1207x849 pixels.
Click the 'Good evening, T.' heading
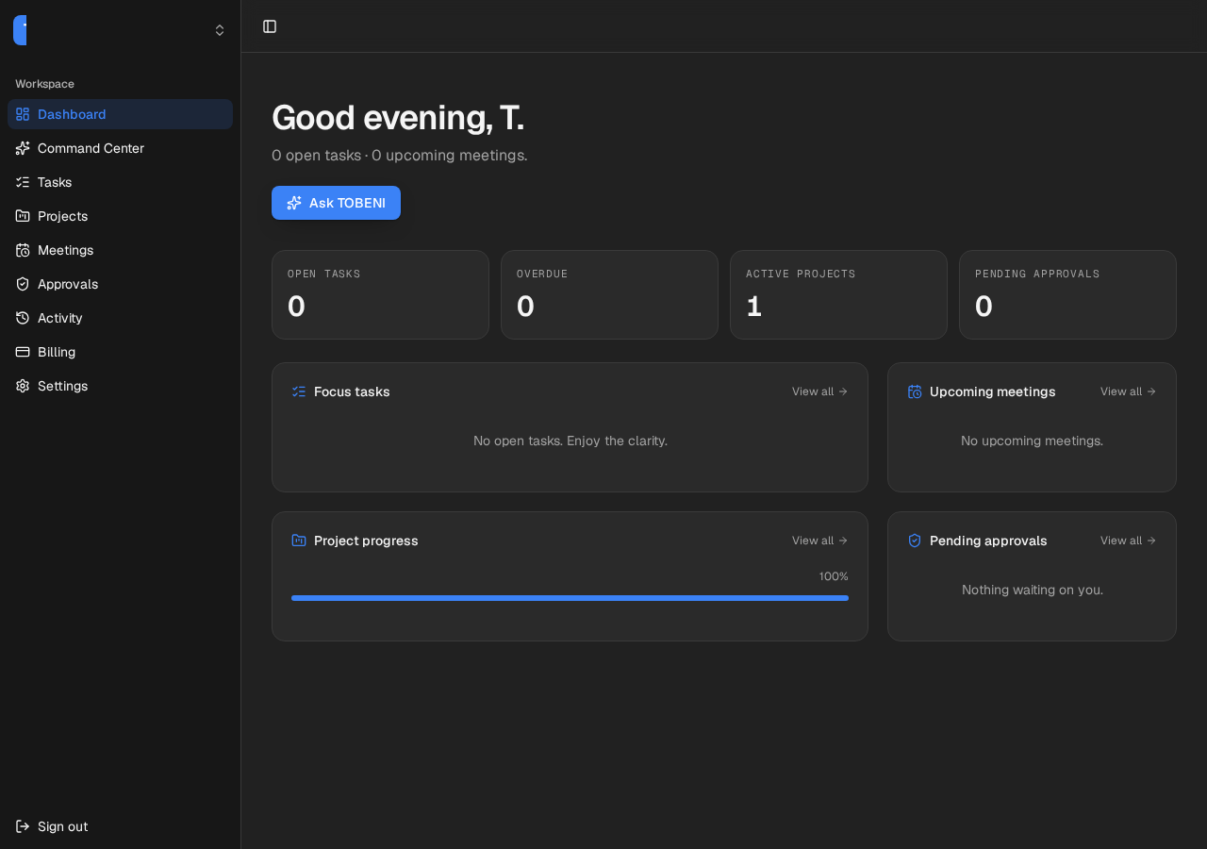(x=398, y=118)
